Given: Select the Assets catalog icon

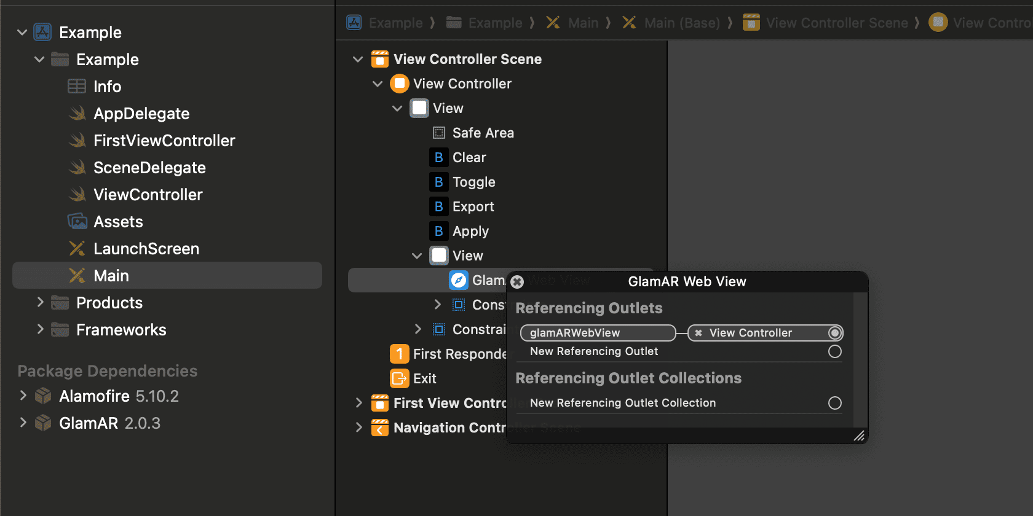Looking at the screenshot, I should coord(77,221).
